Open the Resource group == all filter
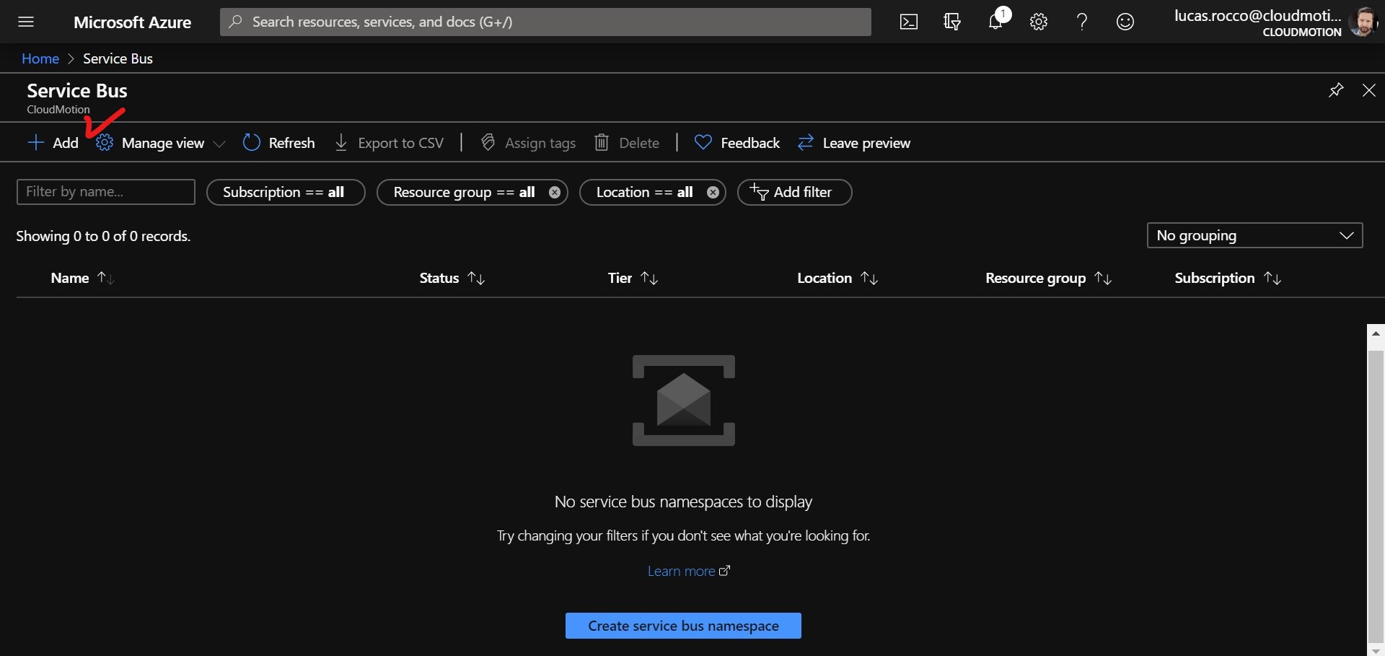This screenshot has height=656, width=1385. coord(463,192)
